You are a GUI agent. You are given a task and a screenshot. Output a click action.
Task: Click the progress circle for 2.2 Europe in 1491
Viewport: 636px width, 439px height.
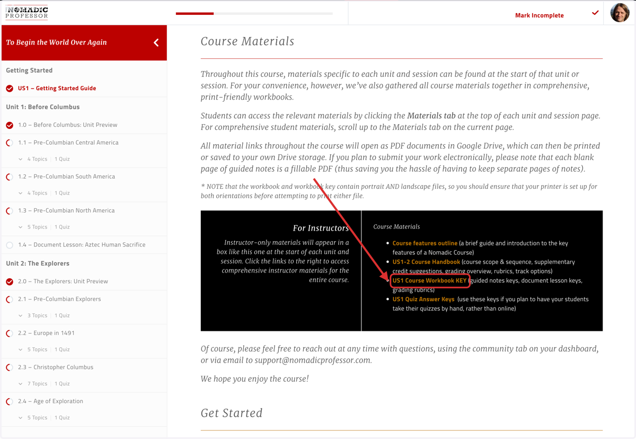point(10,333)
